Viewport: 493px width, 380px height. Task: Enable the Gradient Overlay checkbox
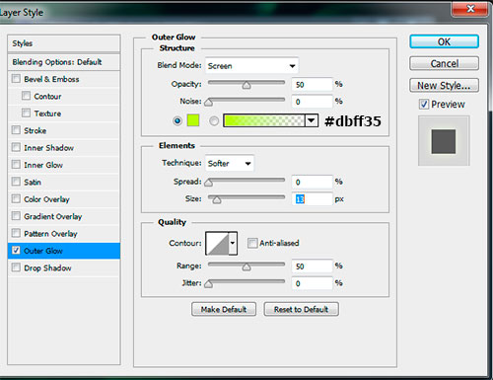click(x=16, y=216)
